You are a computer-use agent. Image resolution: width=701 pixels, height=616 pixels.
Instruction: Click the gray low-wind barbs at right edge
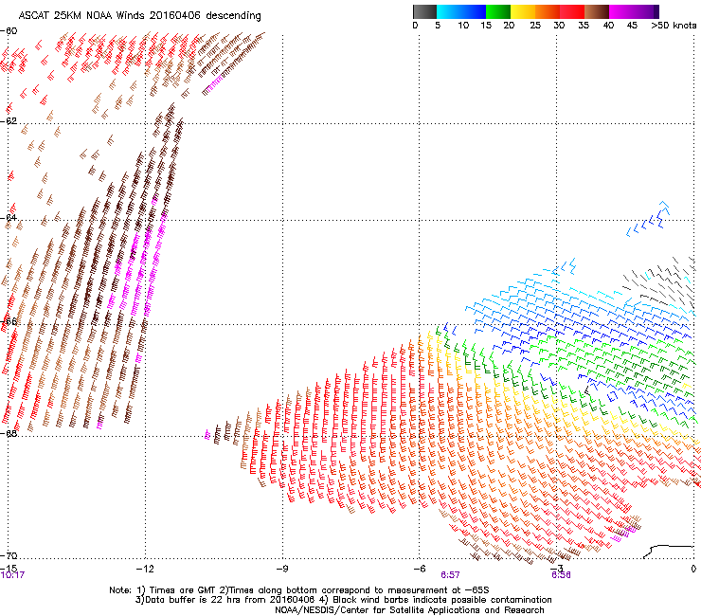(657, 281)
